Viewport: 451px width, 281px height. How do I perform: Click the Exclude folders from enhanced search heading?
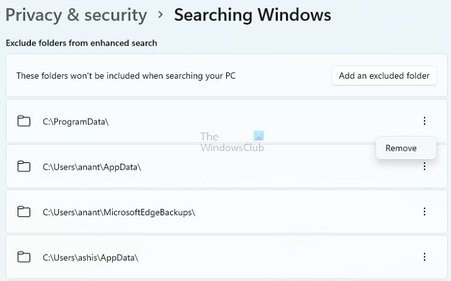click(x=81, y=43)
